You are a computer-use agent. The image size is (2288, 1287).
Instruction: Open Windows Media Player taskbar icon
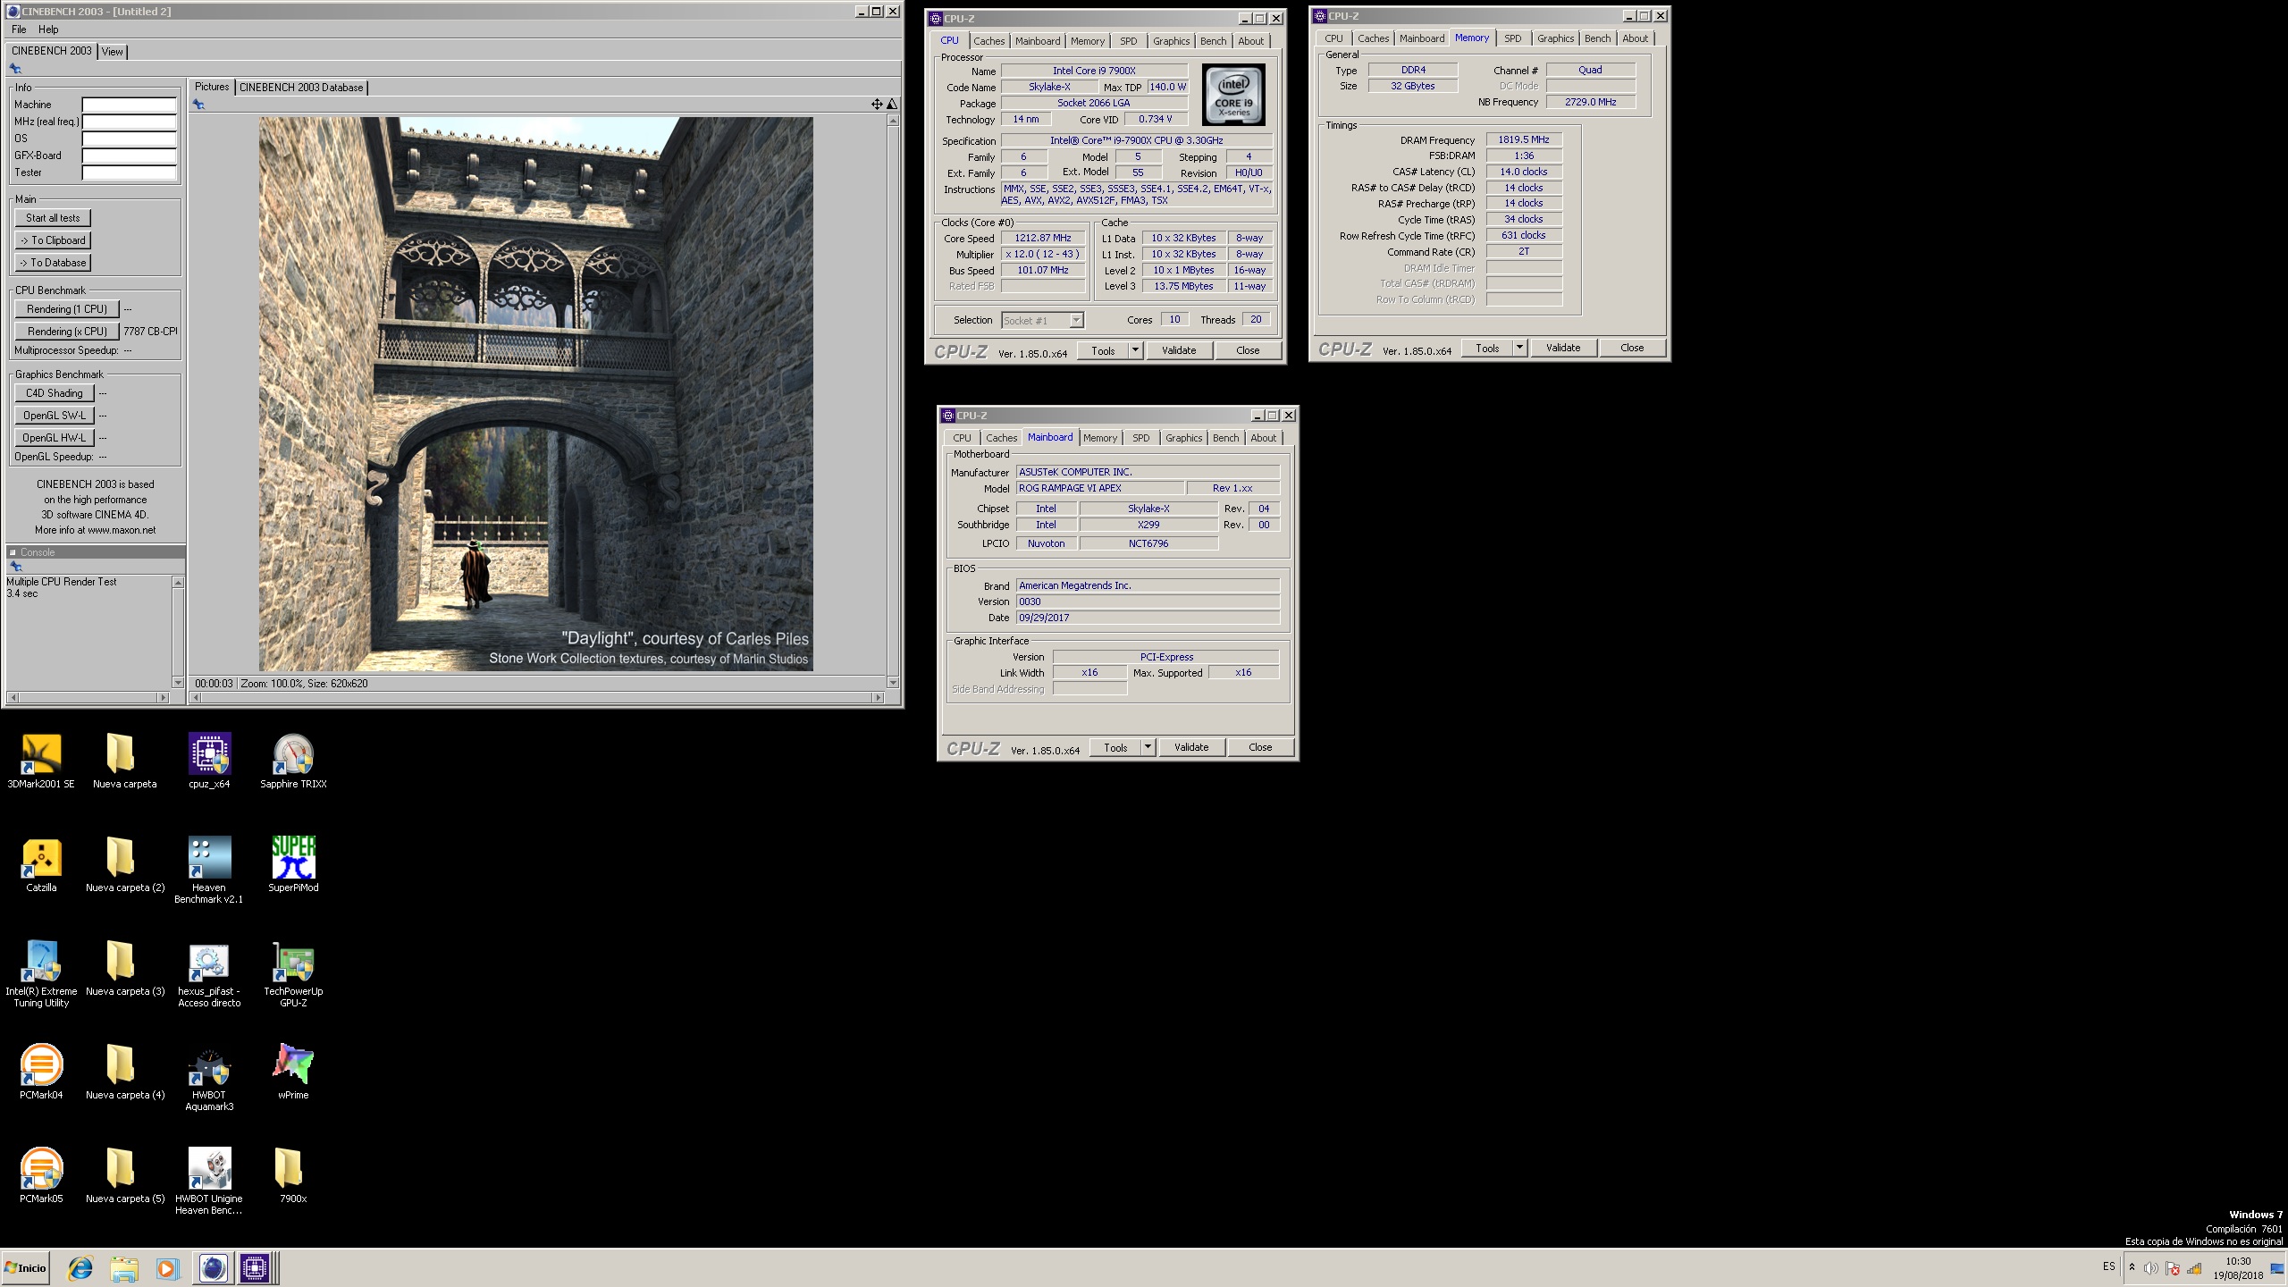point(167,1268)
